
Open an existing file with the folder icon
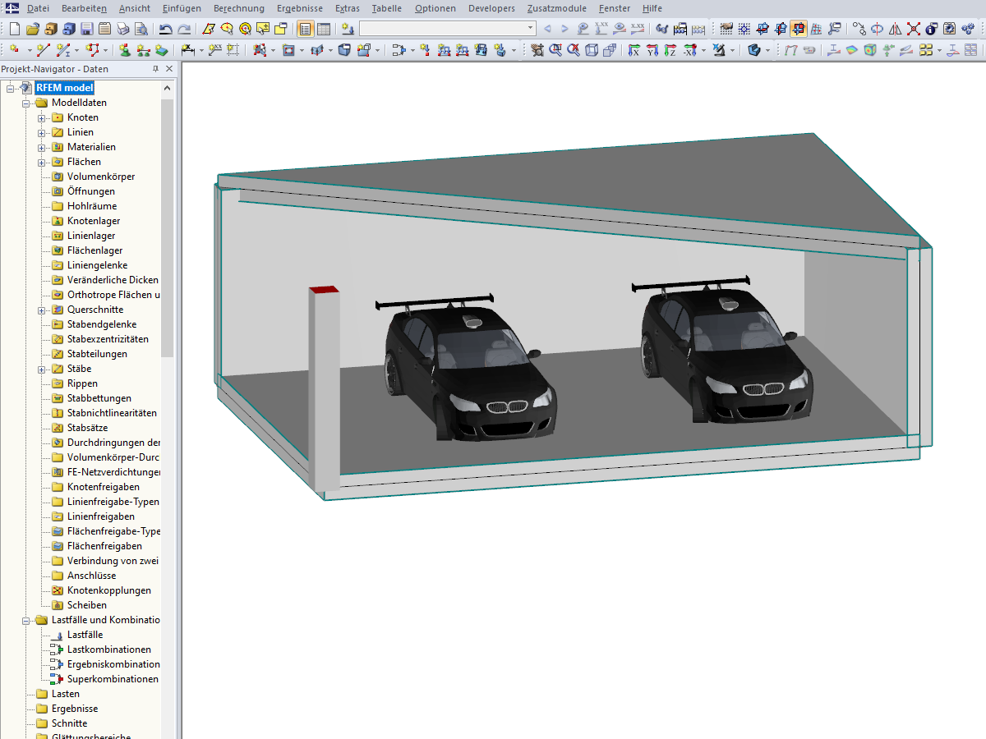click(x=32, y=29)
